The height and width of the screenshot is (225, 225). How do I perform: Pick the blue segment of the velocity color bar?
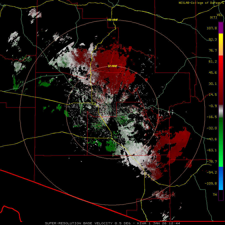[221, 178]
